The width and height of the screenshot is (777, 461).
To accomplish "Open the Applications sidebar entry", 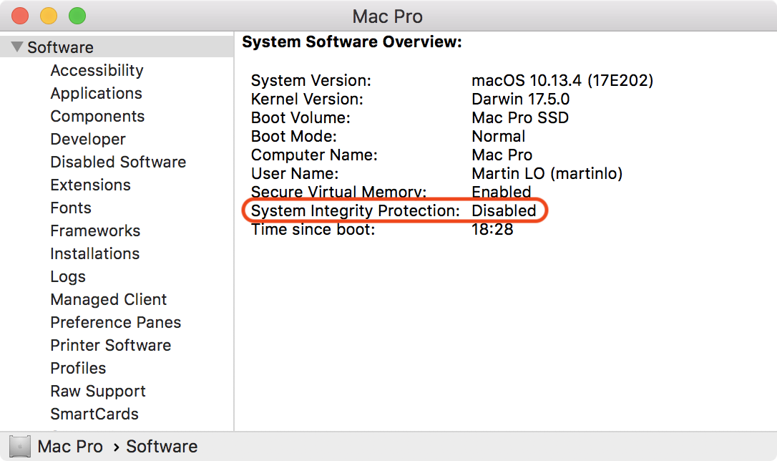I will [x=96, y=93].
